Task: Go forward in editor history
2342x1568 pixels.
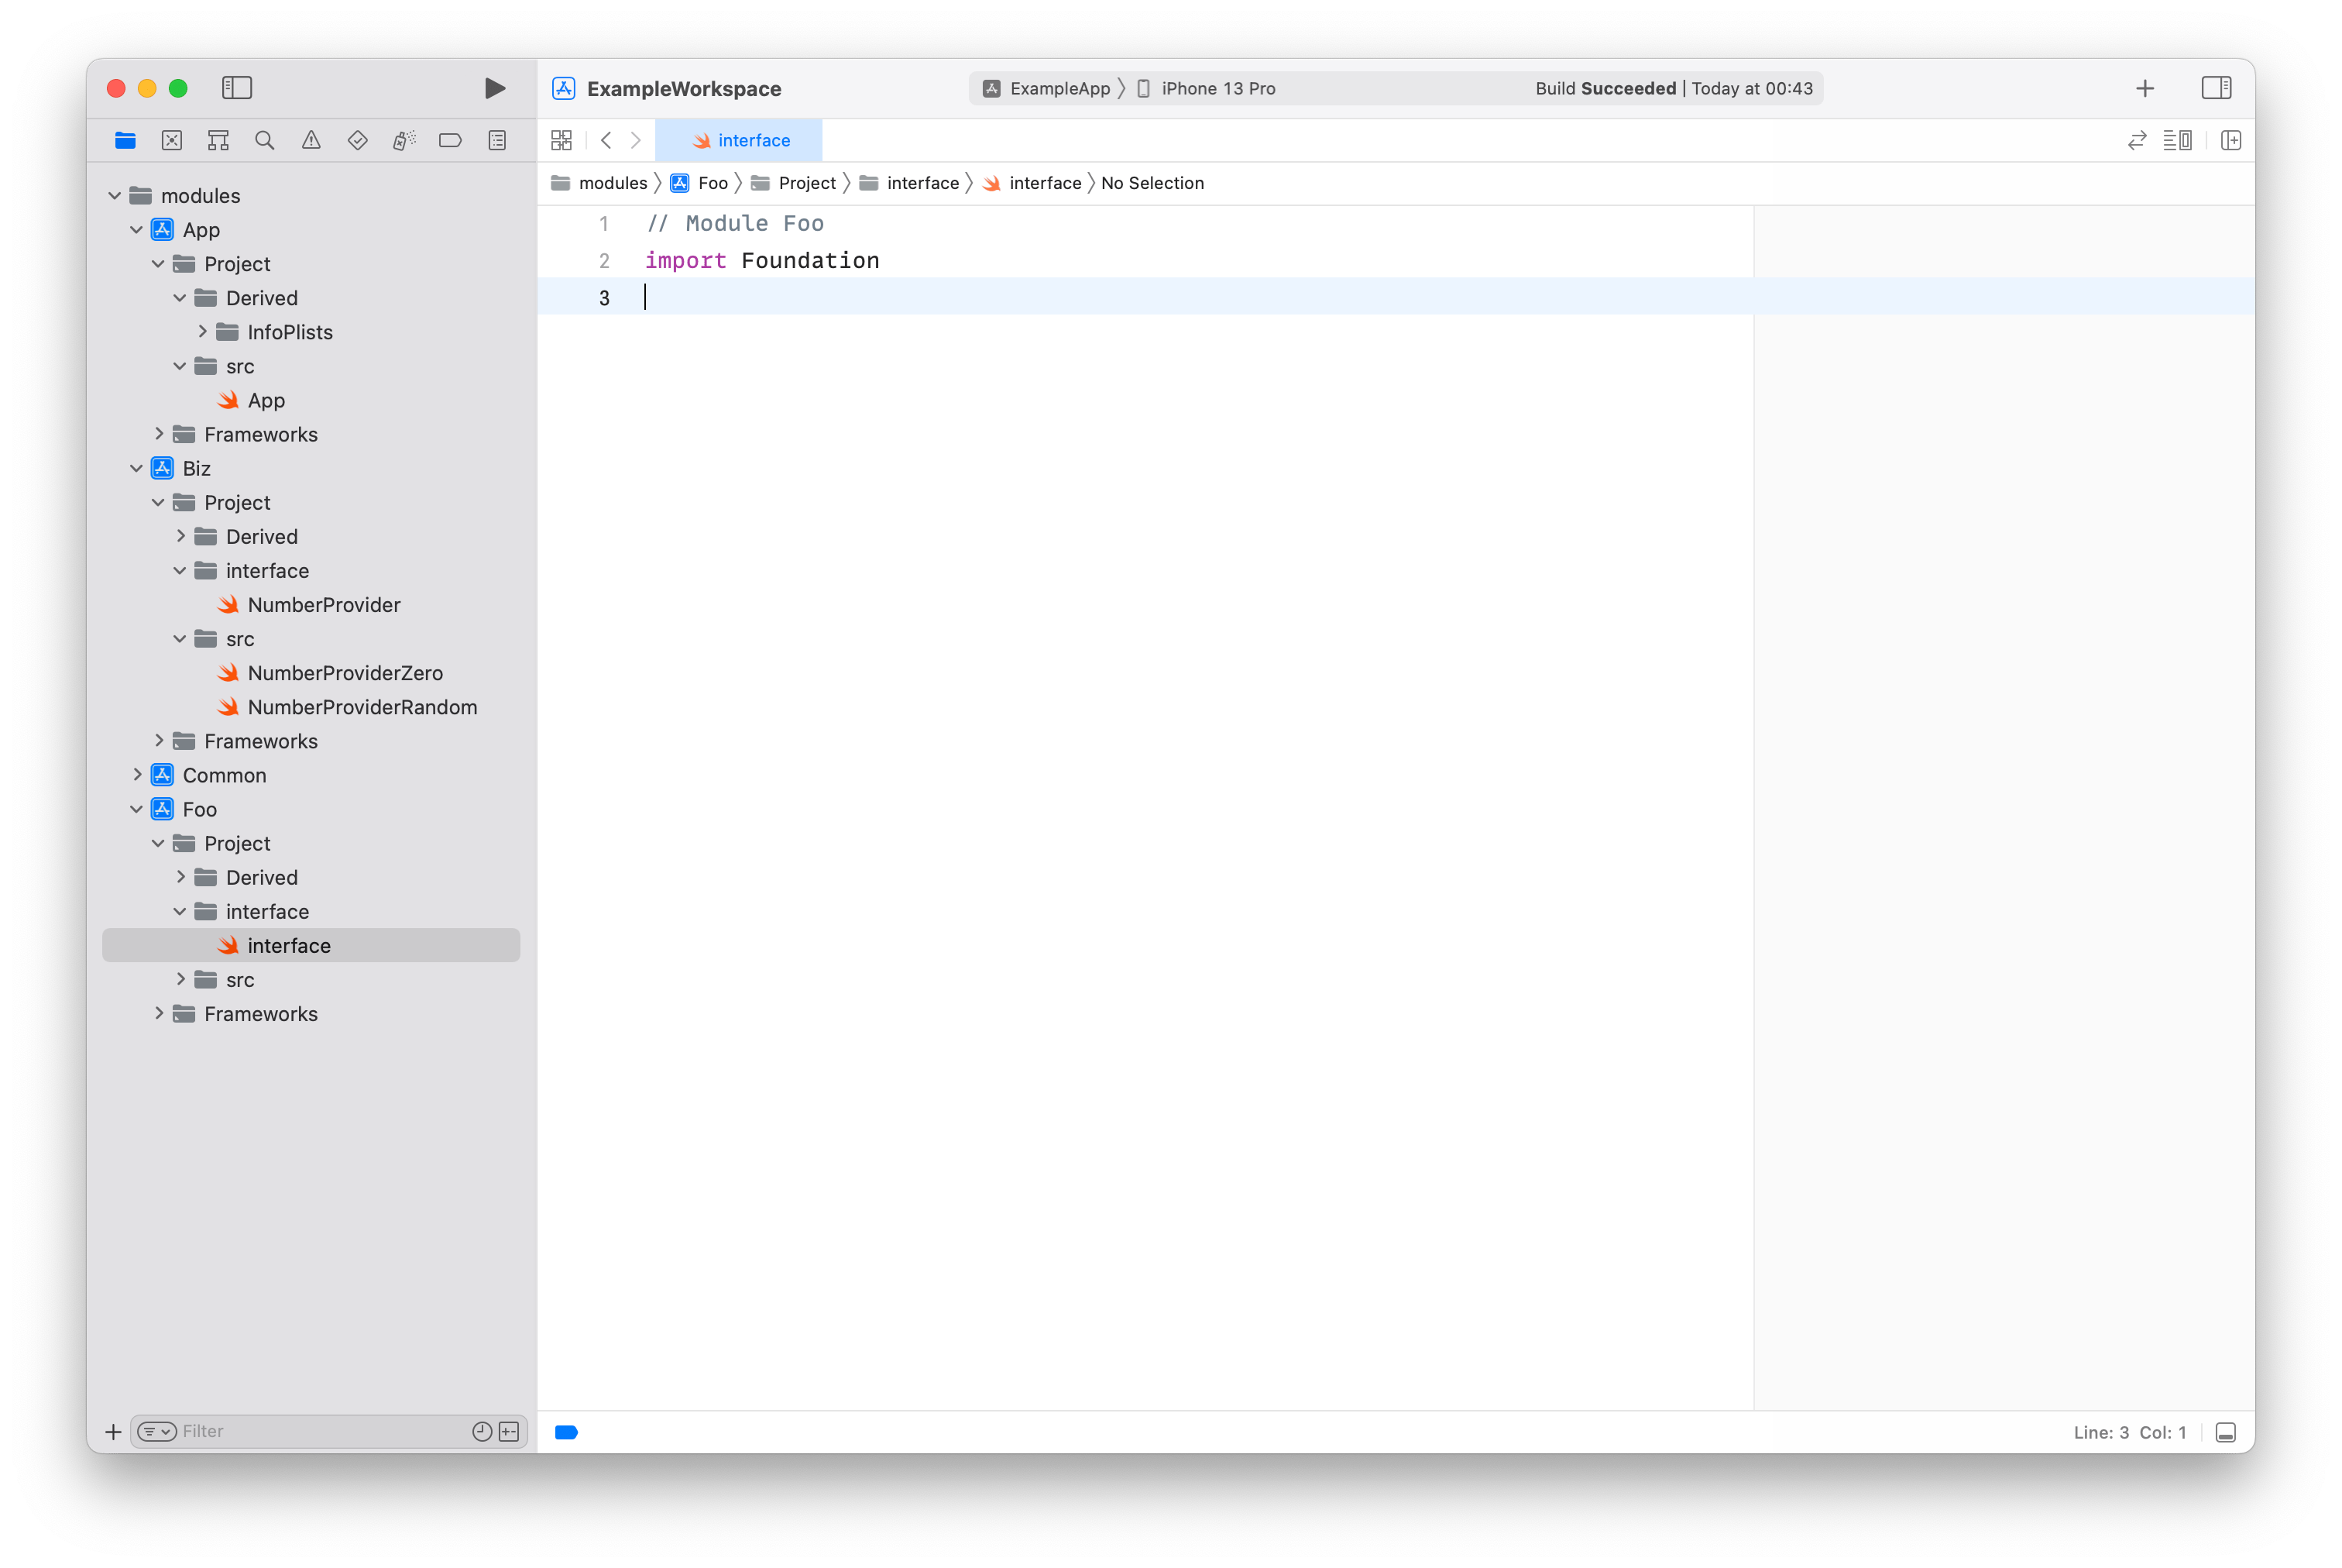Action: 636,140
